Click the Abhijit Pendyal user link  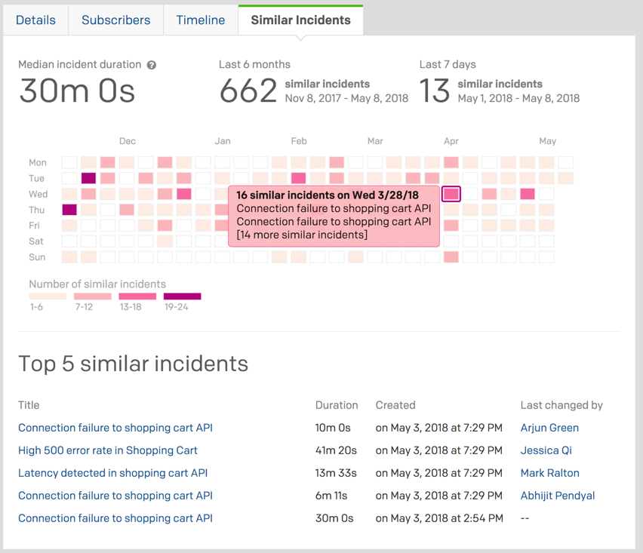pyautogui.click(x=558, y=496)
